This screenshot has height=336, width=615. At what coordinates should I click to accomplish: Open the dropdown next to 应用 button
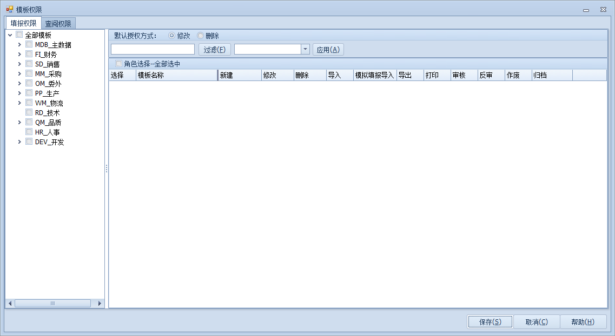coord(305,50)
